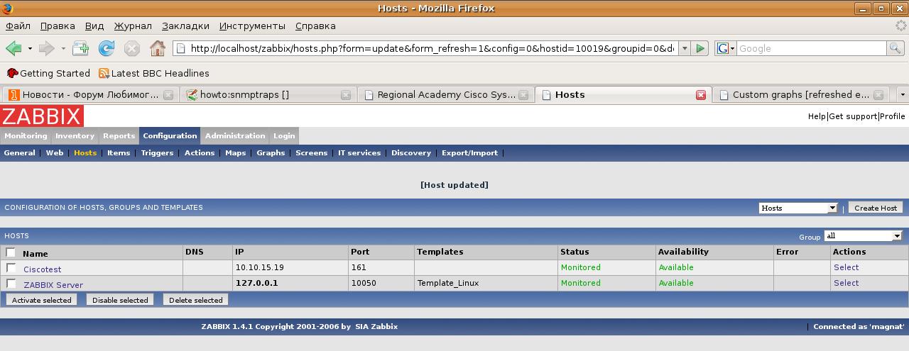Close the Hosts tab with red X
The image size is (909, 351).
tap(701, 95)
